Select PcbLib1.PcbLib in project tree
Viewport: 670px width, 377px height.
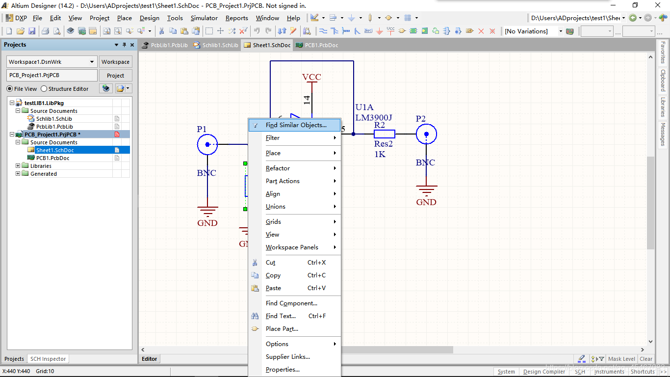click(54, 127)
